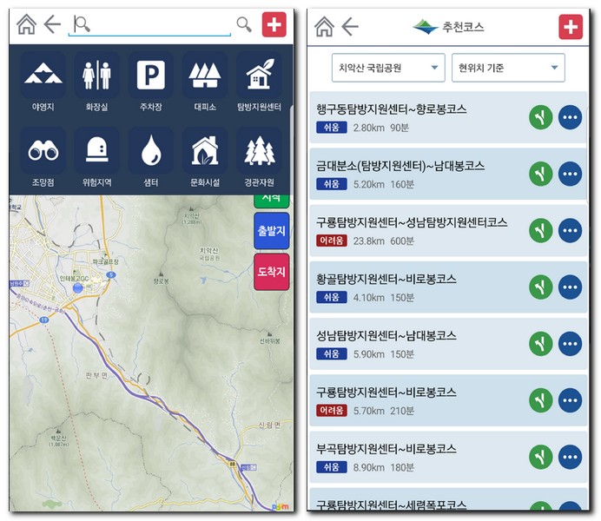Image resolution: width=601 pixels, height=521 pixels.
Task: Show 대피소 shelters on map
Action: click(x=204, y=76)
